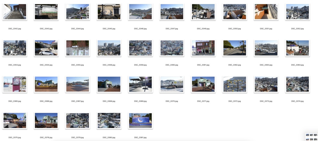
Task: Click the filename label DSC_3366.jpg
Action: click(x=46, y=101)
